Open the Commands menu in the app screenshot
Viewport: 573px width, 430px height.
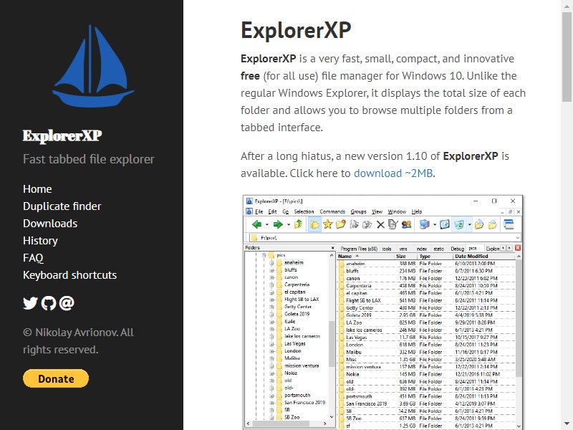(x=332, y=211)
